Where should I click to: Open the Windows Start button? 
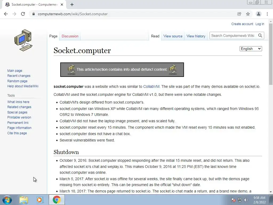pyautogui.click(x=7, y=200)
